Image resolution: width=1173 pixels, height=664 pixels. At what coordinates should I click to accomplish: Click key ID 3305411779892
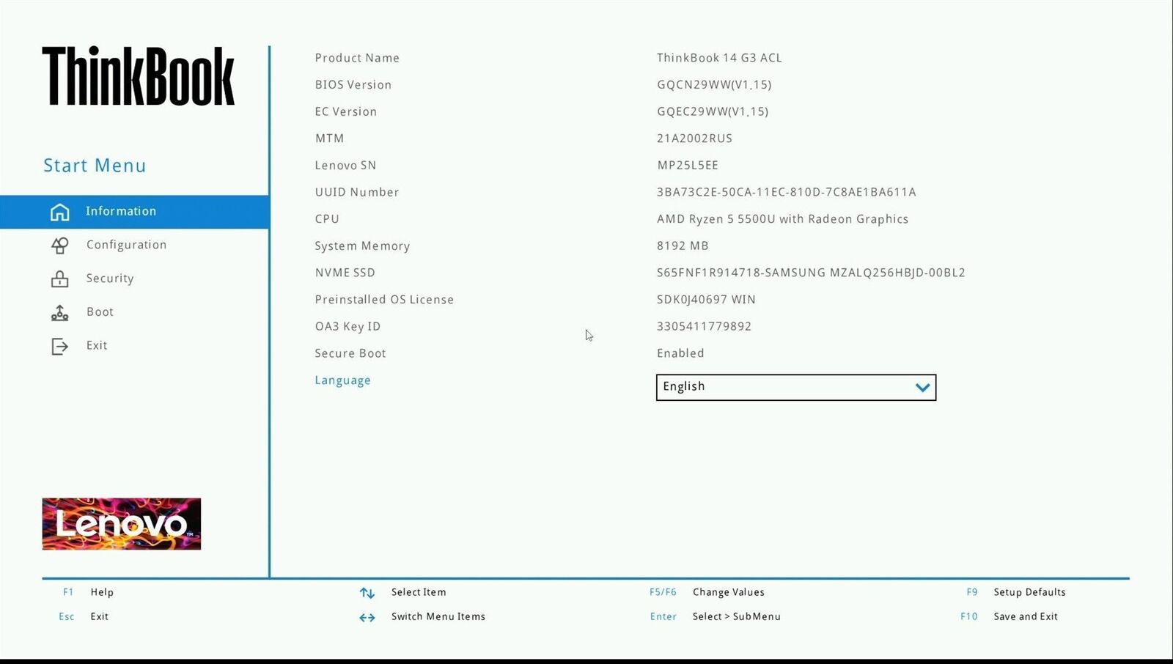704,327
